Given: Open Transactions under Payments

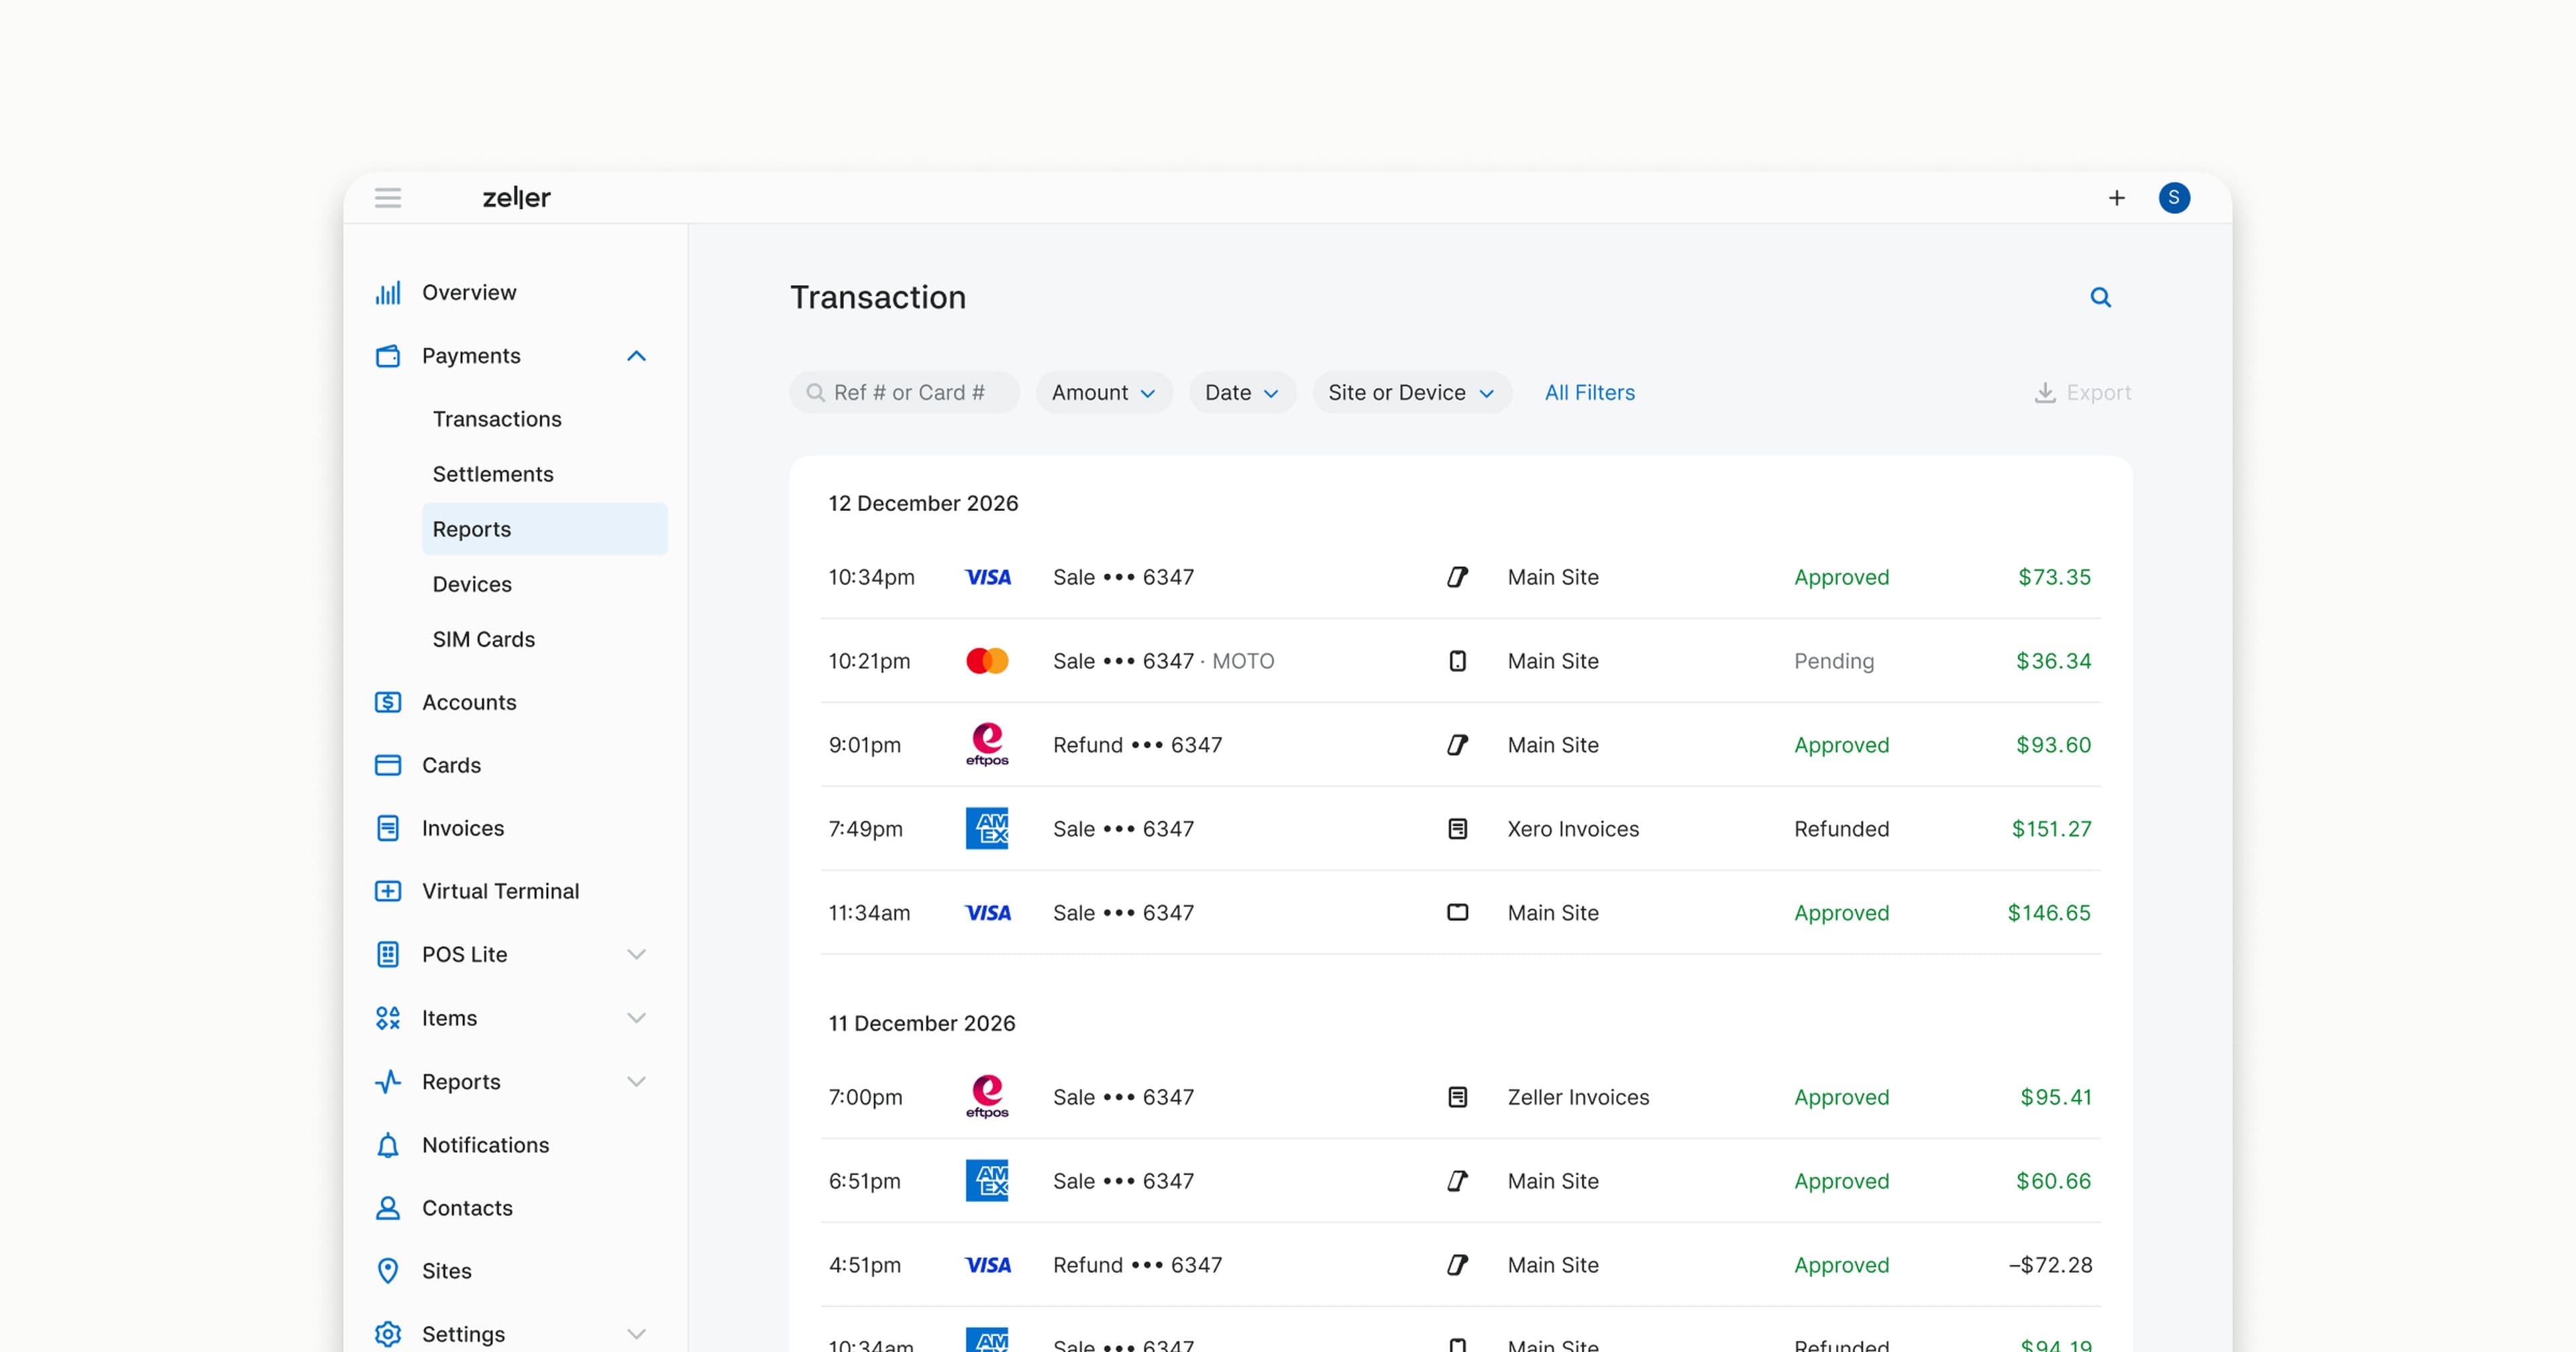Looking at the screenshot, I should click(497, 419).
